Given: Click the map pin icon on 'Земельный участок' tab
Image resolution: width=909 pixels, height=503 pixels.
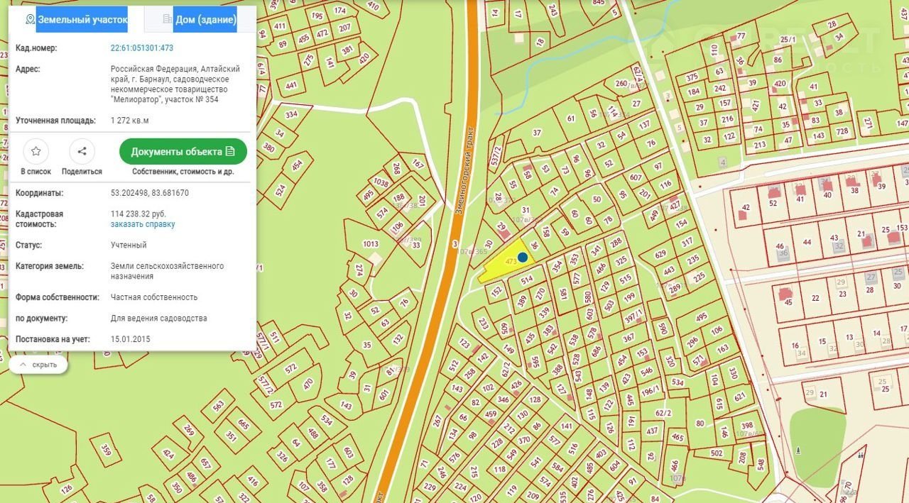Looking at the screenshot, I should [30, 20].
